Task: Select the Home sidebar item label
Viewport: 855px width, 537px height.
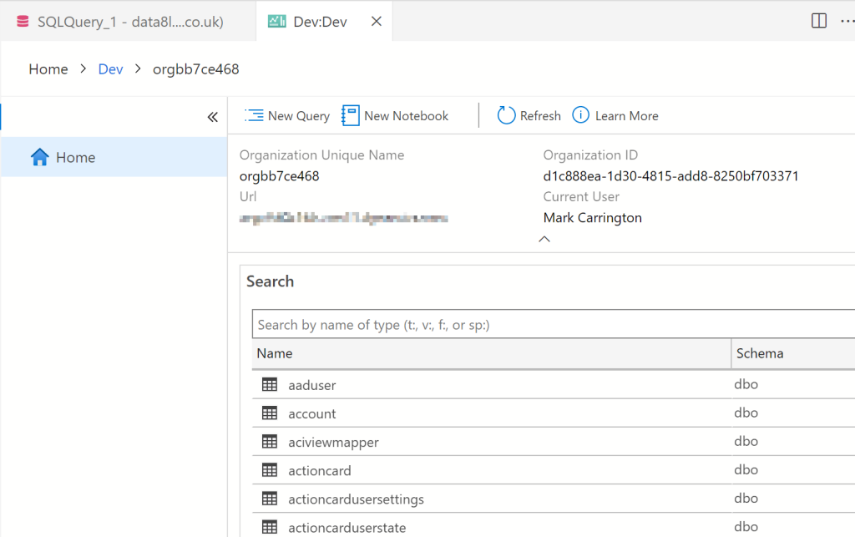Action: 76,158
